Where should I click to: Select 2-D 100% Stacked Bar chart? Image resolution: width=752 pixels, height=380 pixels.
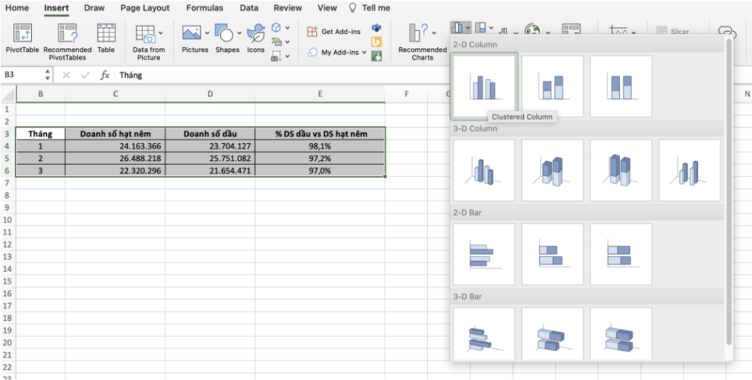coord(621,254)
